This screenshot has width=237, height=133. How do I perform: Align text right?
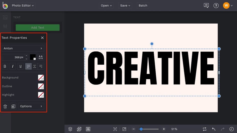41,66
